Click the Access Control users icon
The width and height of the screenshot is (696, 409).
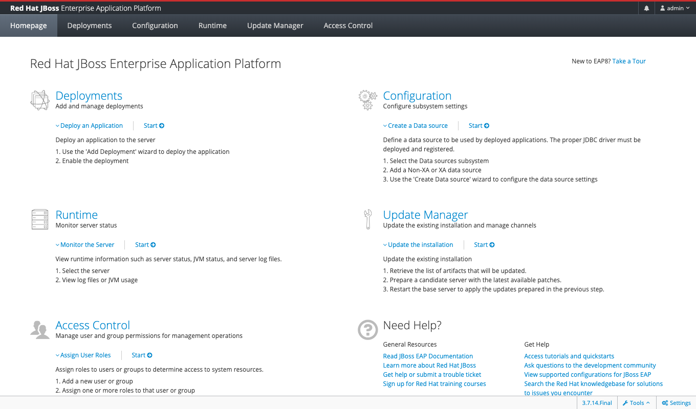(x=39, y=330)
